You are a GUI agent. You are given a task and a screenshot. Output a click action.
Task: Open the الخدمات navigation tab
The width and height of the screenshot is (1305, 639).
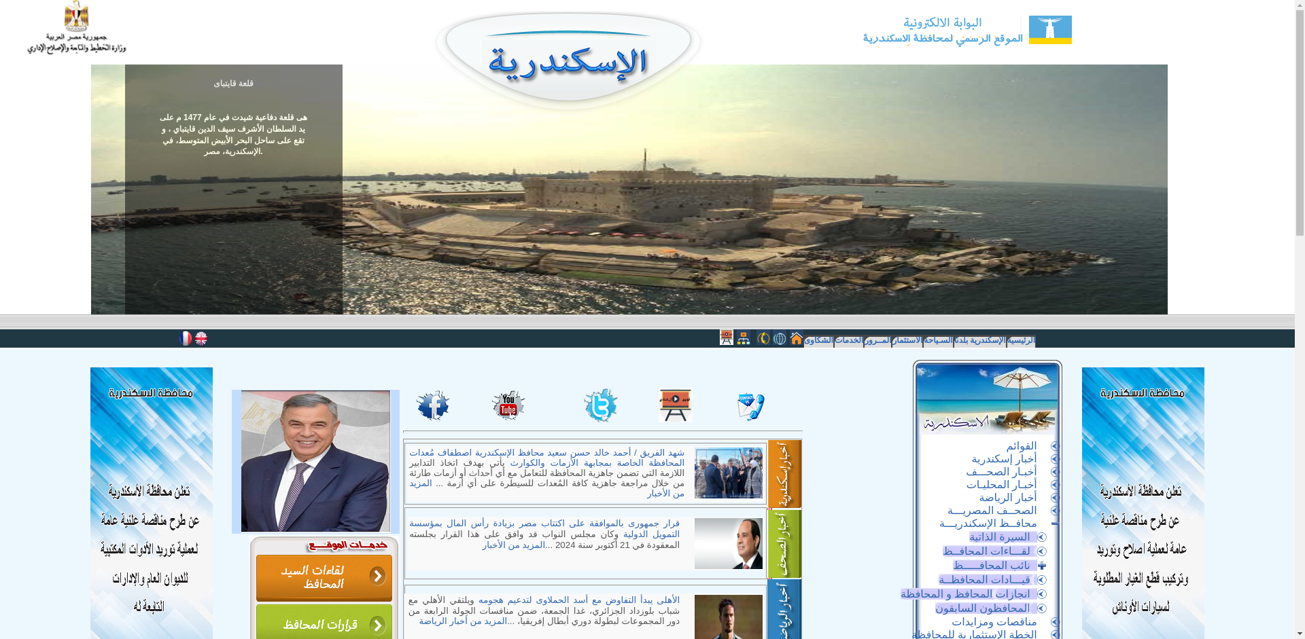(x=848, y=340)
